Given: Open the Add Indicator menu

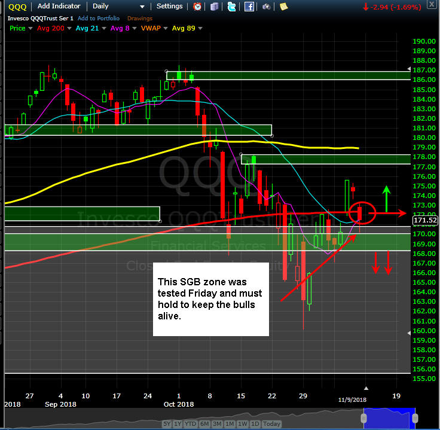Looking at the screenshot, I should point(59,6).
